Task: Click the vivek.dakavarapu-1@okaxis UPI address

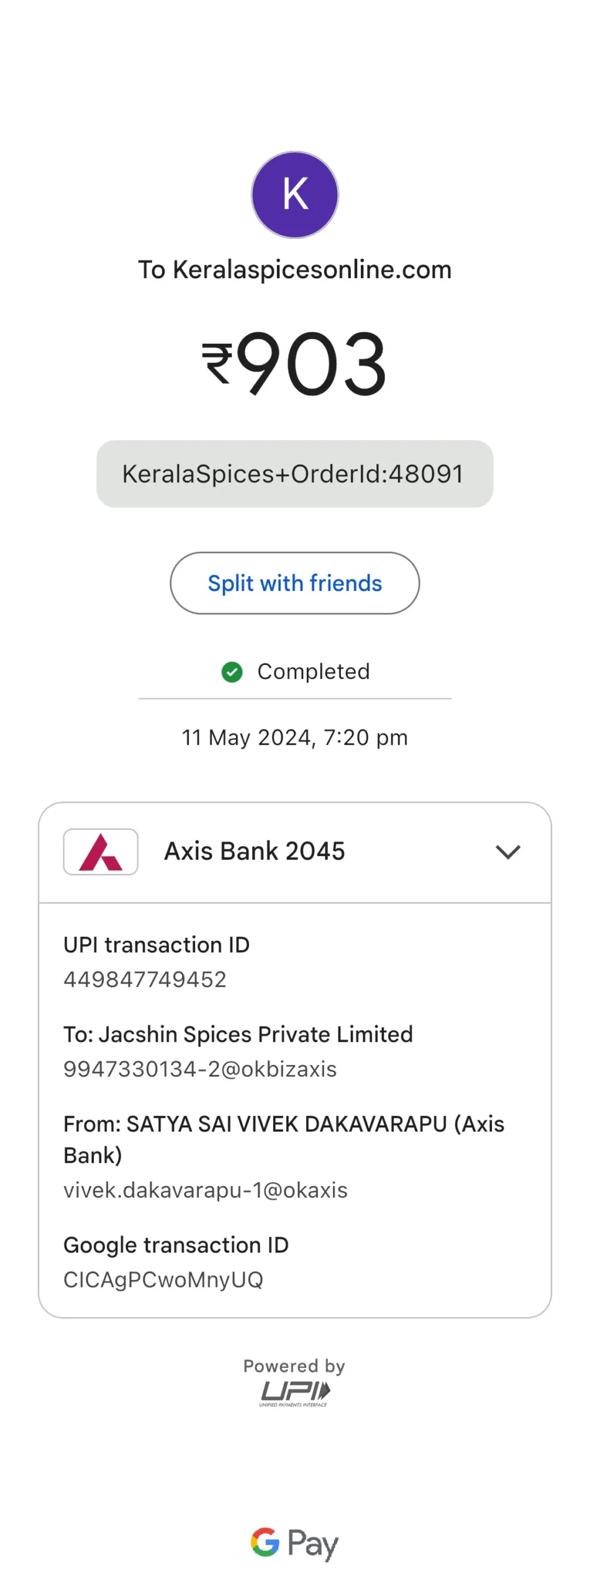Action: pos(206,1190)
